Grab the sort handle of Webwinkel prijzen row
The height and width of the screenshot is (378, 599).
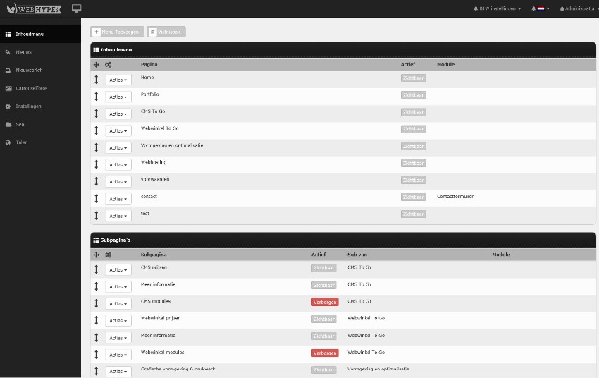pos(97,320)
